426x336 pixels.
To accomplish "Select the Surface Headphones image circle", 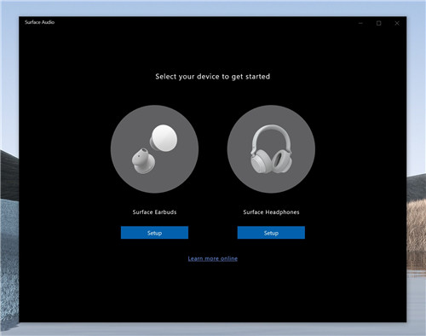I will pyautogui.click(x=271, y=149).
